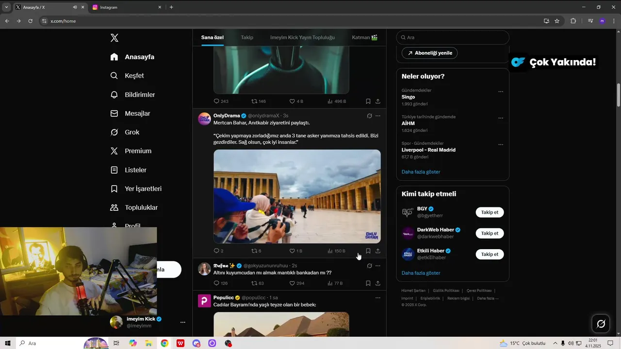Share the Defne gold post
Screen dimensions: 621x349
[378, 283]
